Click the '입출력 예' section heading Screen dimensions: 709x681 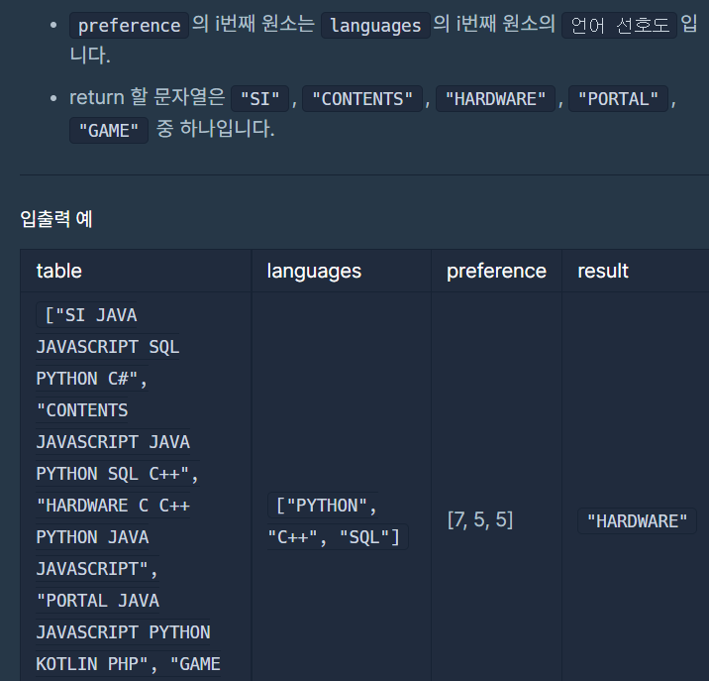(x=56, y=219)
